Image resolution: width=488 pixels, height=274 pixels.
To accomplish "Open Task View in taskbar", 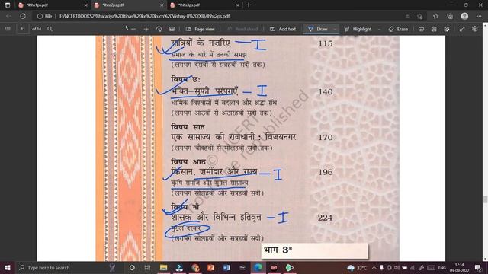I will click(147, 267).
